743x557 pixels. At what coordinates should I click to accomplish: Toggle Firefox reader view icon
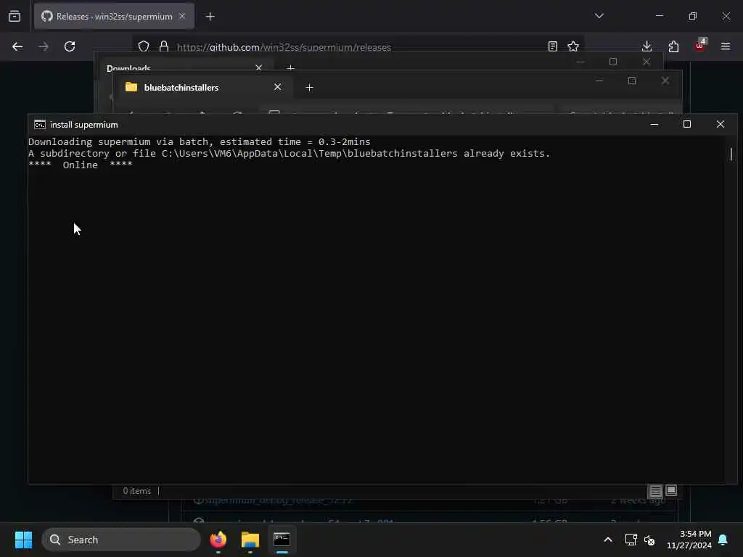coord(552,46)
